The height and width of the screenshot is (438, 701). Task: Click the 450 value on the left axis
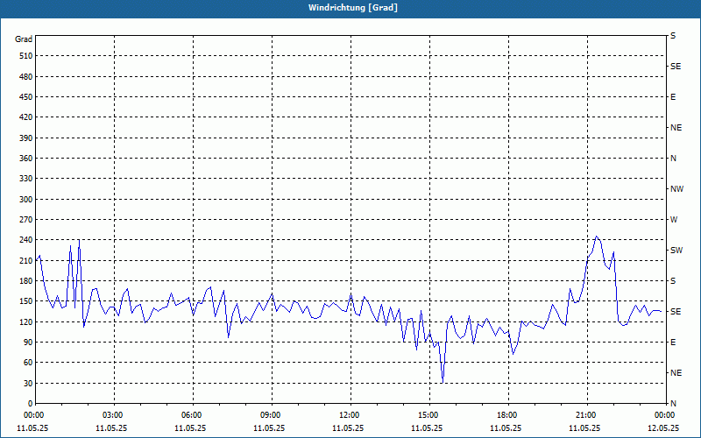pos(26,97)
